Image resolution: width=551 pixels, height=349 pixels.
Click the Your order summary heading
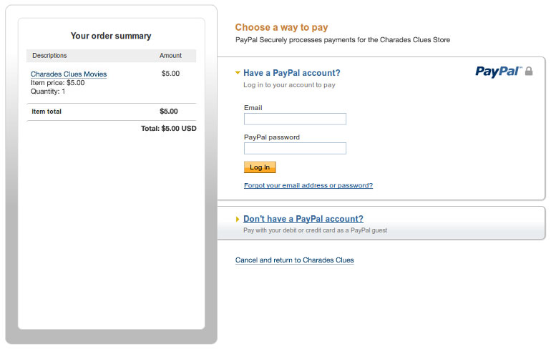111,36
